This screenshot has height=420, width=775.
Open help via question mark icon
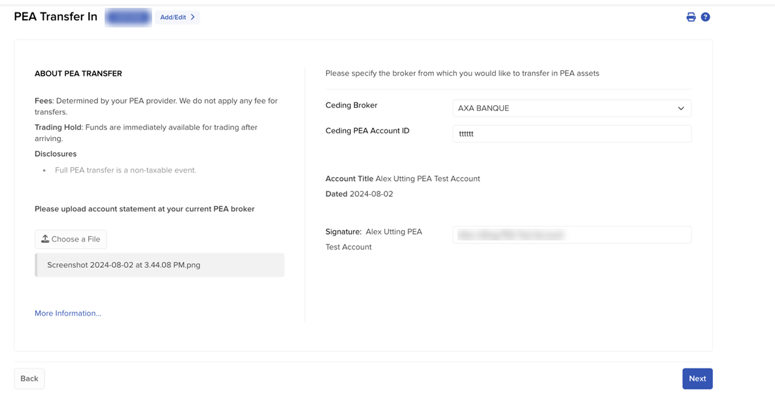(705, 17)
